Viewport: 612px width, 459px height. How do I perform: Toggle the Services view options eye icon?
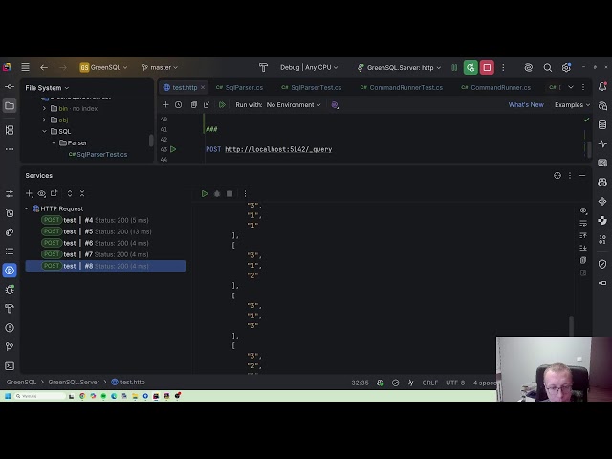click(42, 193)
